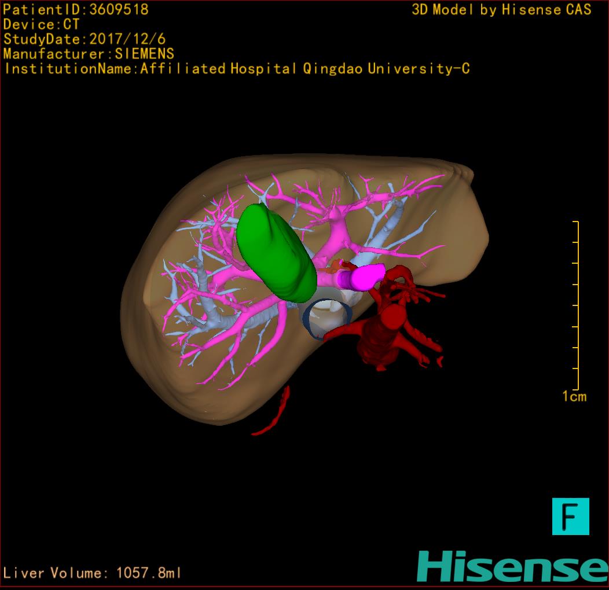Screen dimensions: 609x590
Task: Click the 3D Model by Hisense CAS text
Action: coord(501,10)
